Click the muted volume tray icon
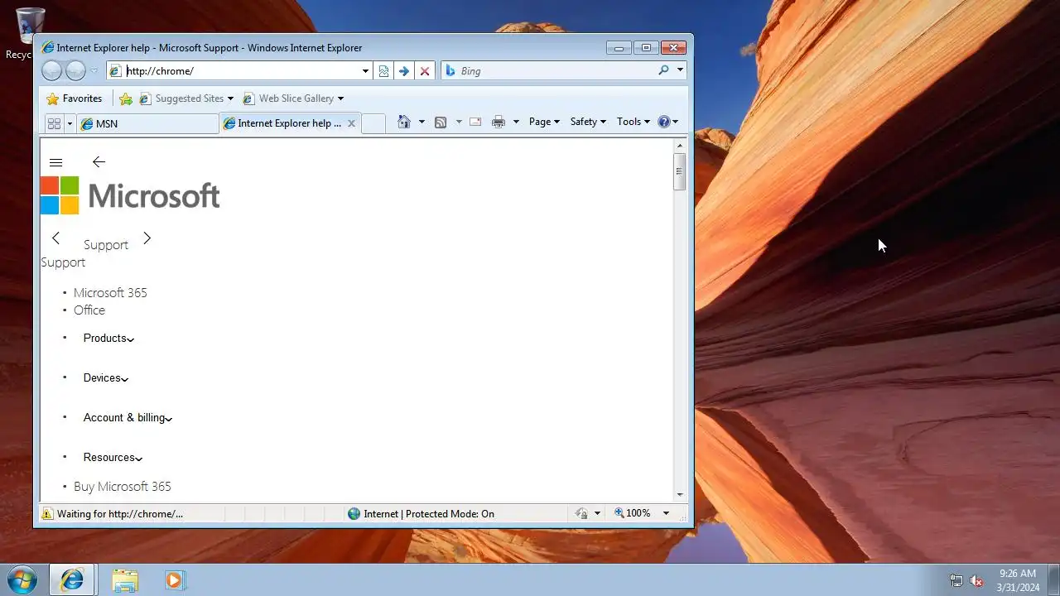This screenshot has height=596, width=1060. (x=976, y=580)
